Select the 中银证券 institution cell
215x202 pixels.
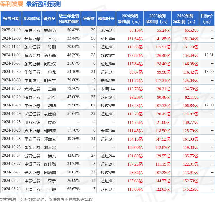[32, 164]
